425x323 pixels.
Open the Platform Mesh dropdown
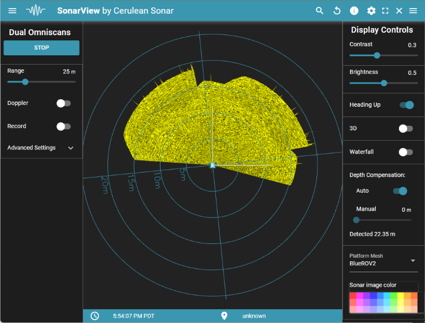tap(383, 260)
